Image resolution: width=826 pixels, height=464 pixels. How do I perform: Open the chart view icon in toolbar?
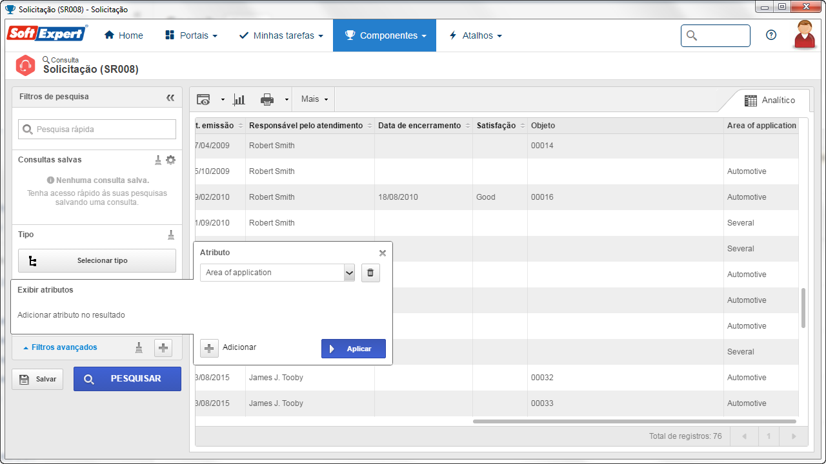[239, 99]
